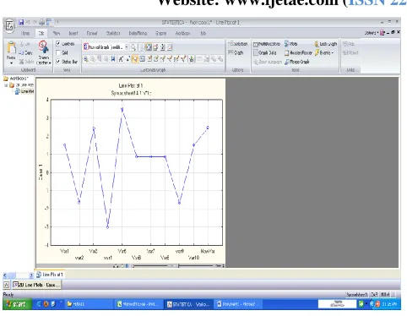Open the Paste dropdown arrow
407x316 pixels.
coord(11,63)
